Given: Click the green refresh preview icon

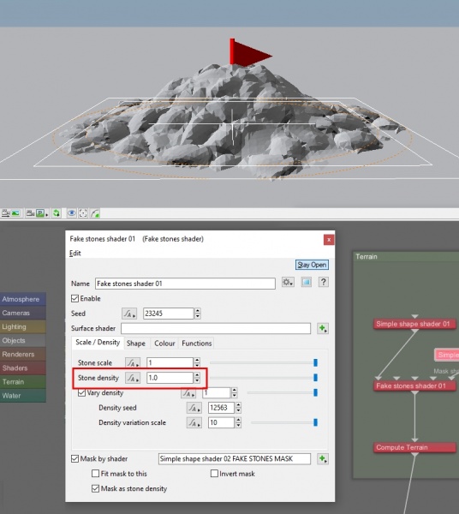Looking at the screenshot, I should (x=57, y=213).
